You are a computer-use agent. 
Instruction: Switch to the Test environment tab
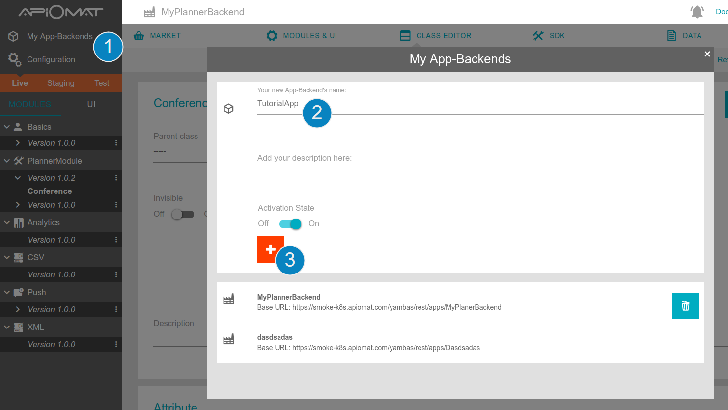102,83
